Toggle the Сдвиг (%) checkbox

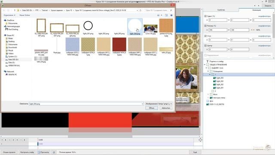tap(205, 16)
